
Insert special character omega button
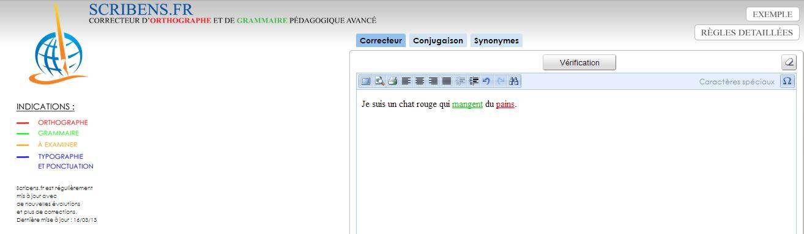(x=787, y=81)
